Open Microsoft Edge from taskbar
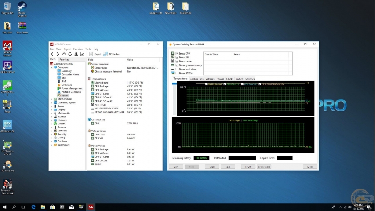 (x=33, y=207)
